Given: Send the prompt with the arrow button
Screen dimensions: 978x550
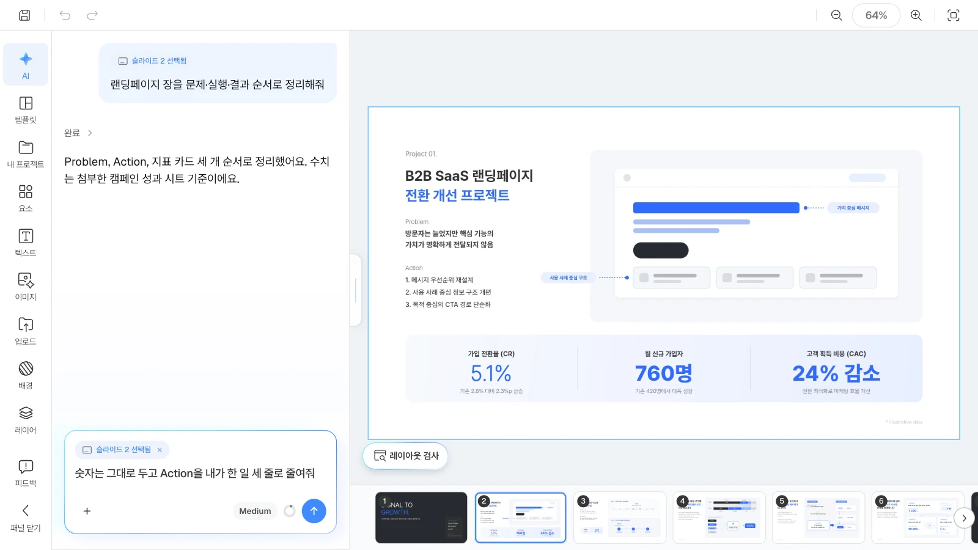Looking at the screenshot, I should coord(314,511).
